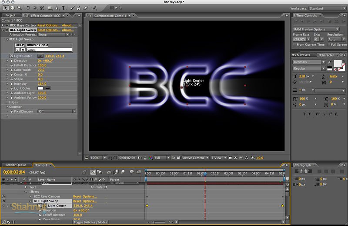348x226 pixels.
Task: Open the 100% magnification dropdown
Action: (x=98, y=158)
